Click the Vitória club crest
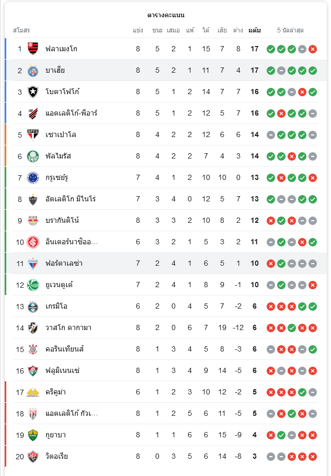The image size is (331, 476). pos(33,456)
